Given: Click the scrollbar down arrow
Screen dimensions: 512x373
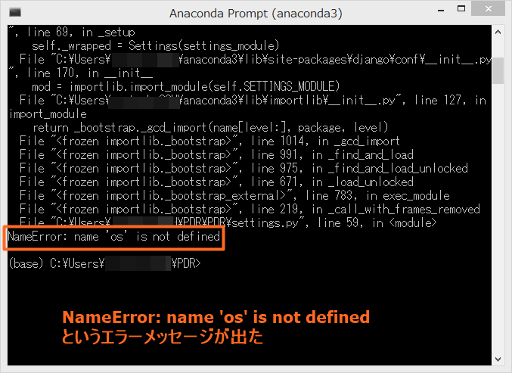Looking at the screenshot, I should pos(498,359).
